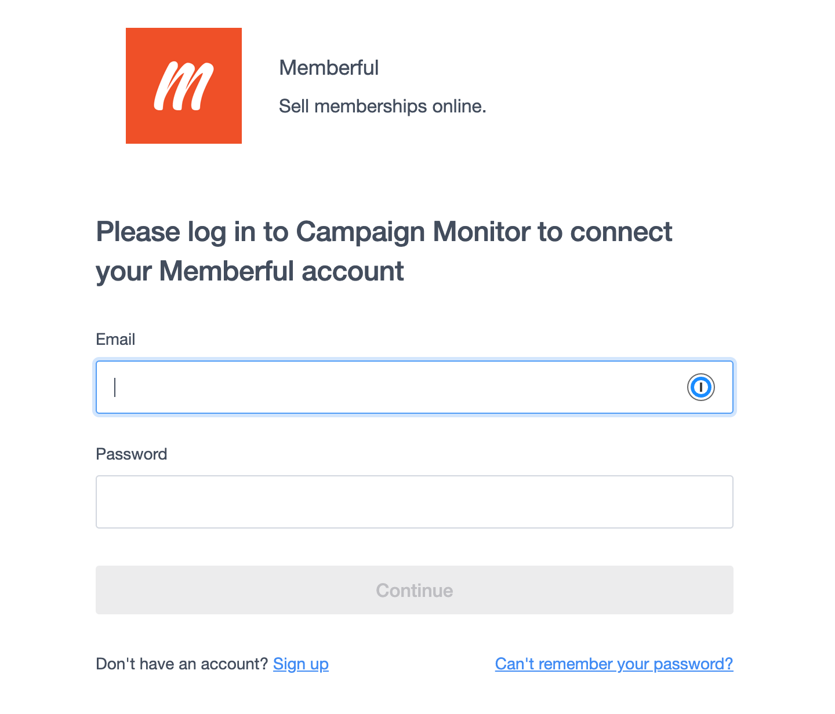Click the white cursive m glyph

coord(184,86)
